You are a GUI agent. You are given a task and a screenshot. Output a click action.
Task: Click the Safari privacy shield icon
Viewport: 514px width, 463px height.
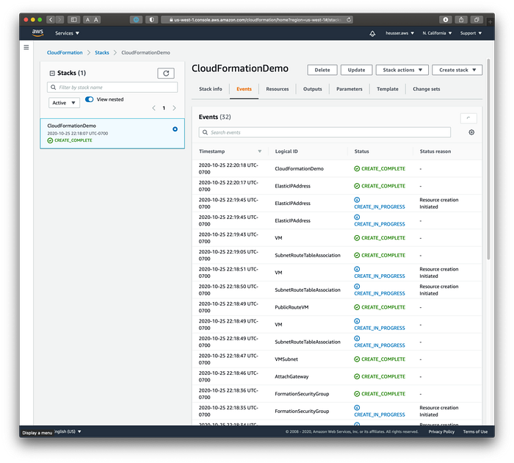pos(151,20)
